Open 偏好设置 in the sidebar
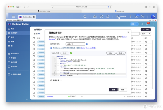Viewport: 163px width, 110px height. (13, 62)
